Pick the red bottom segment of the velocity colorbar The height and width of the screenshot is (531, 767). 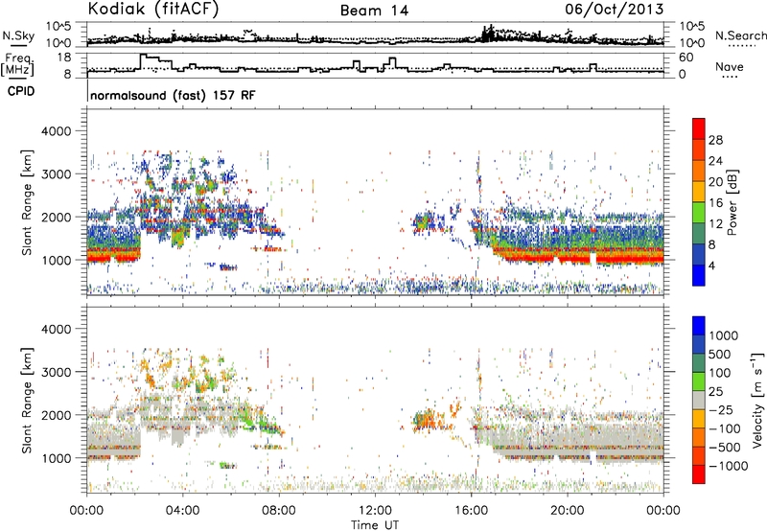tap(699, 474)
